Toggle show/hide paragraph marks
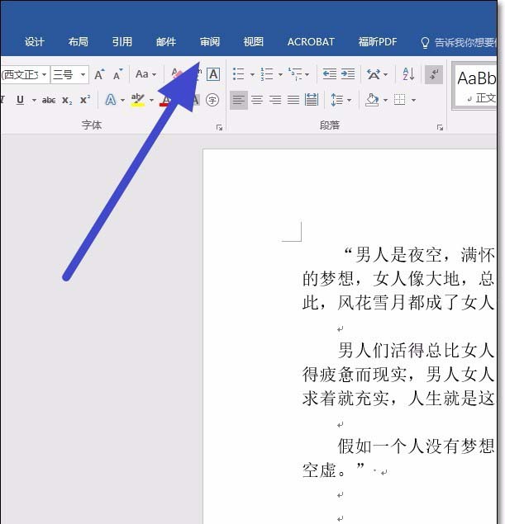The height and width of the screenshot is (524, 505). [x=434, y=74]
